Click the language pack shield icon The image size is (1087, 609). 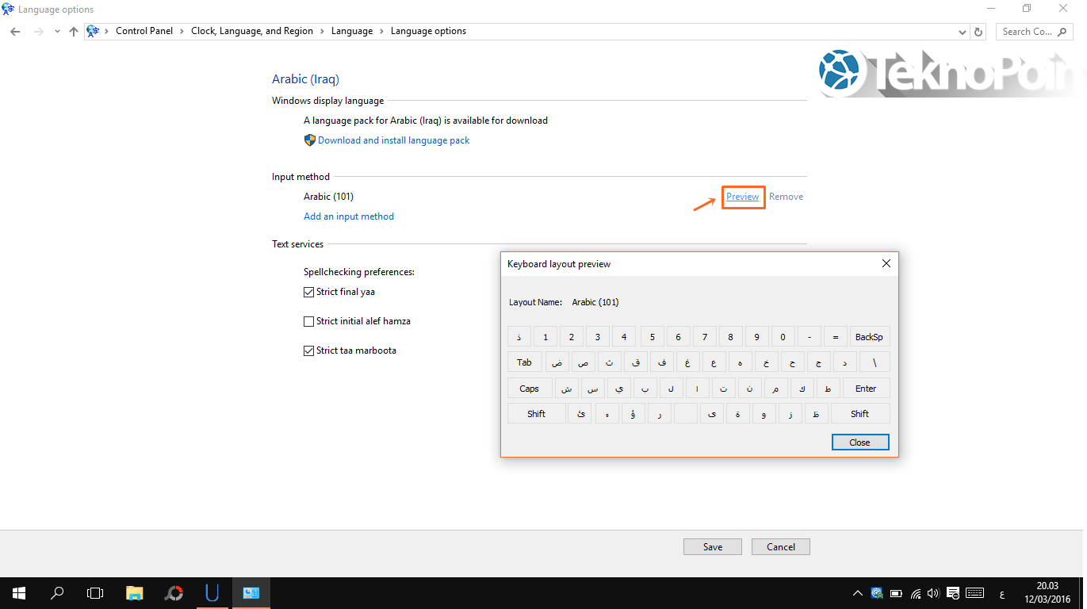(x=309, y=140)
